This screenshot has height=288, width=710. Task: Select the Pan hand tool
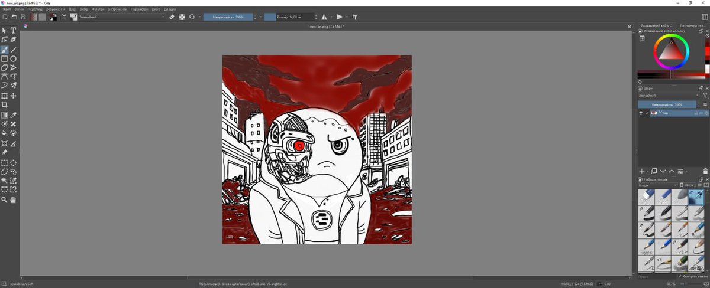[13, 200]
